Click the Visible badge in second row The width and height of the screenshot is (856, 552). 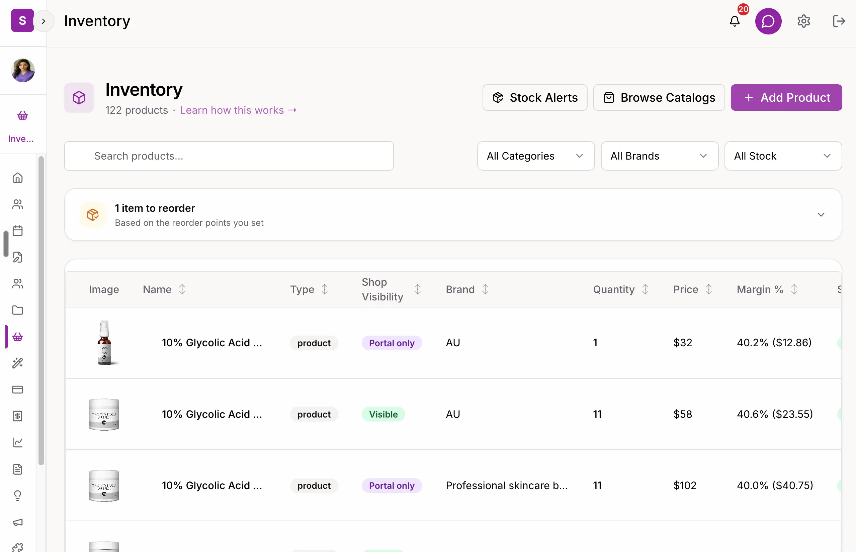383,415
